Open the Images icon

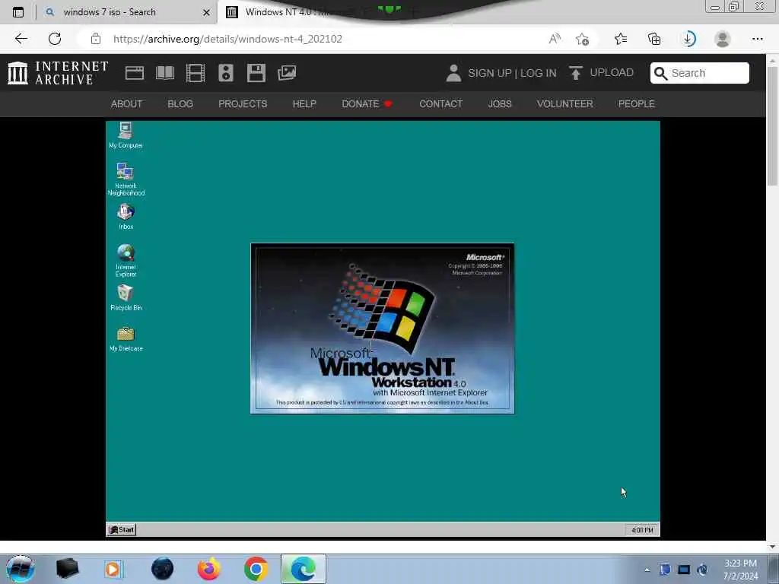tap(287, 73)
